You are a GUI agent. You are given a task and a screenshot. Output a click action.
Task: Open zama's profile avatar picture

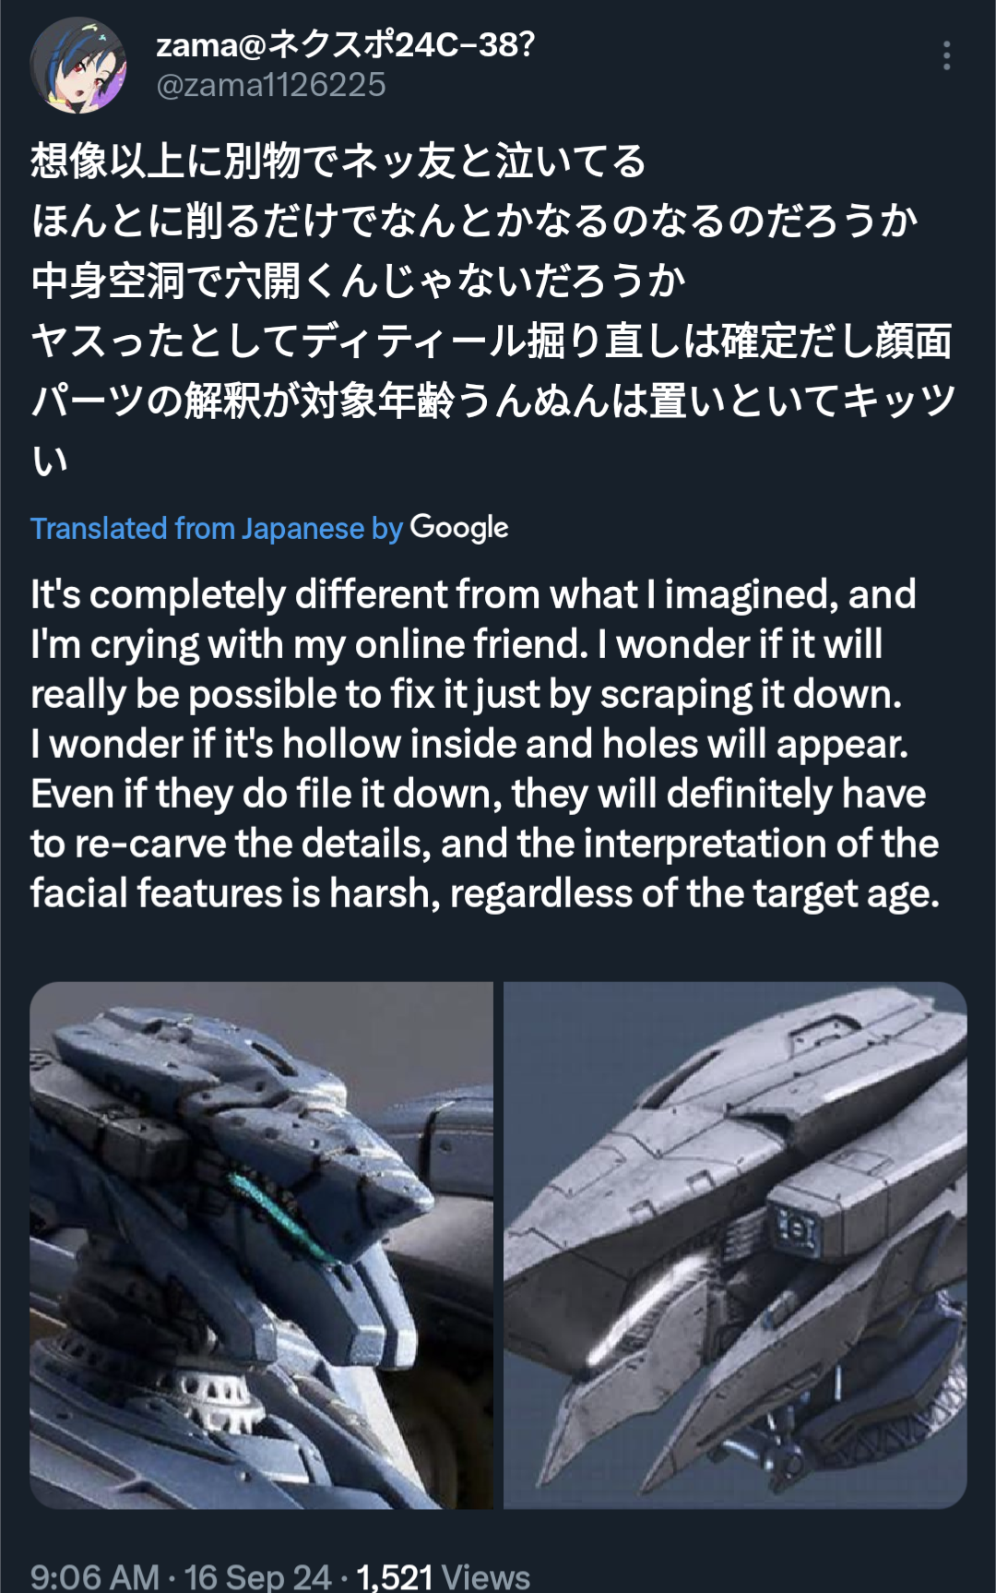click(78, 66)
